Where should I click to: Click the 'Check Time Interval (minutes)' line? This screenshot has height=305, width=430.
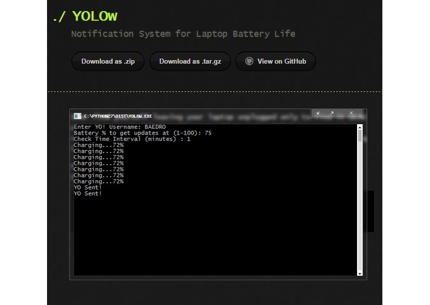tap(132, 139)
